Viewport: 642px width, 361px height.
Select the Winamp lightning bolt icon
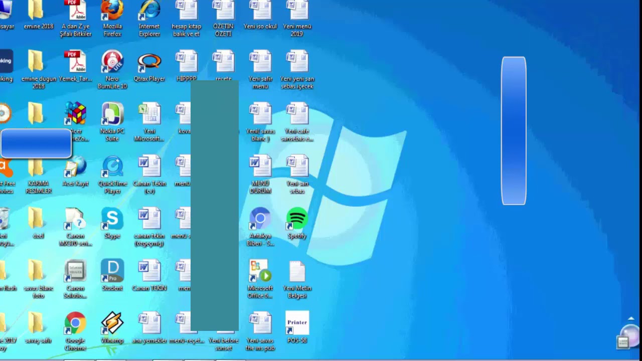112,328
